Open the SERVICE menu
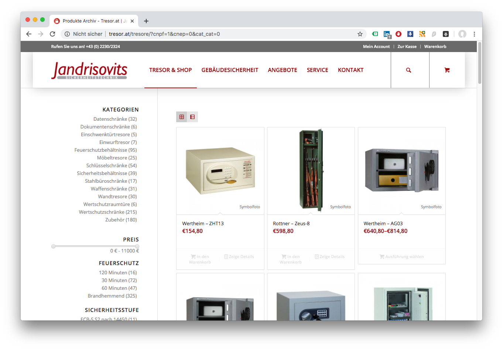This screenshot has width=503, height=350. coord(318,70)
